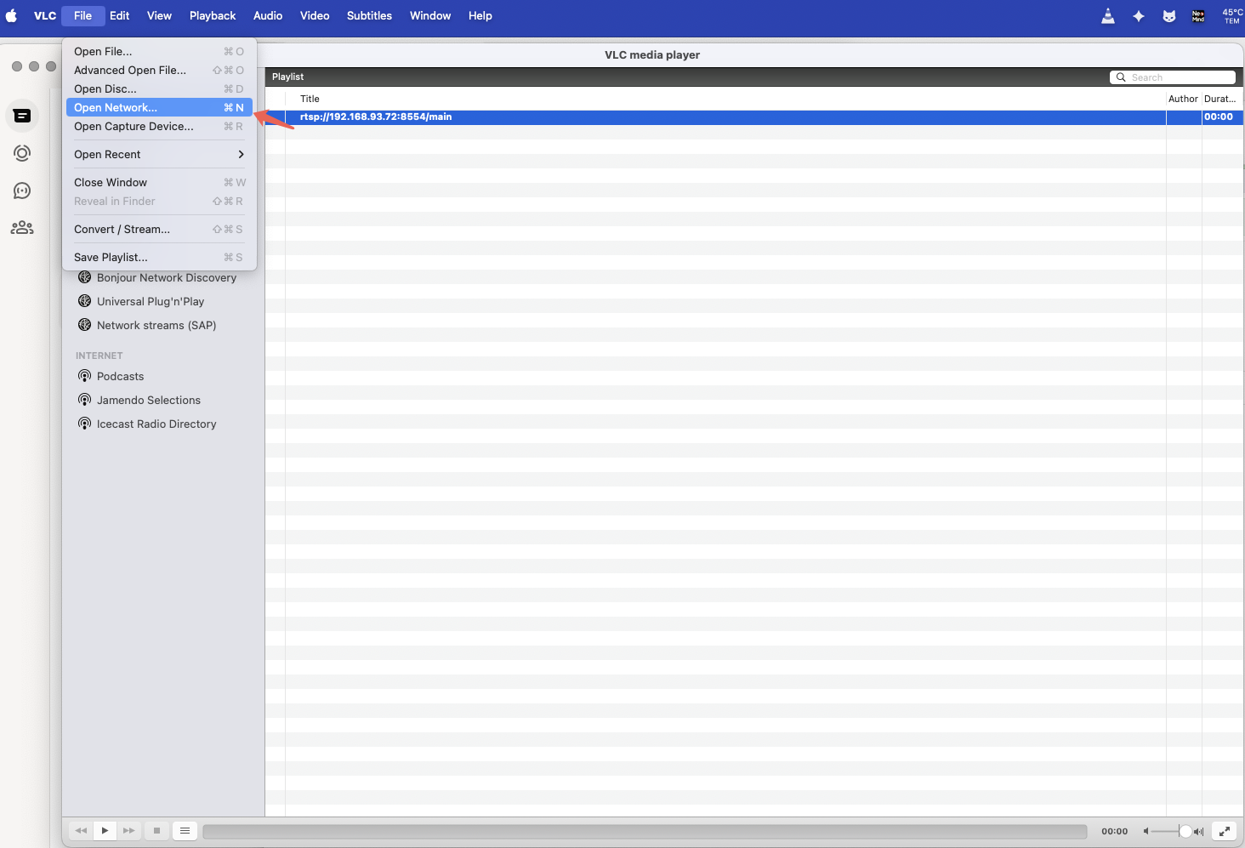Click the cat face menu bar icon
Screen dimensions: 1245x848
pyautogui.click(x=1169, y=15)
